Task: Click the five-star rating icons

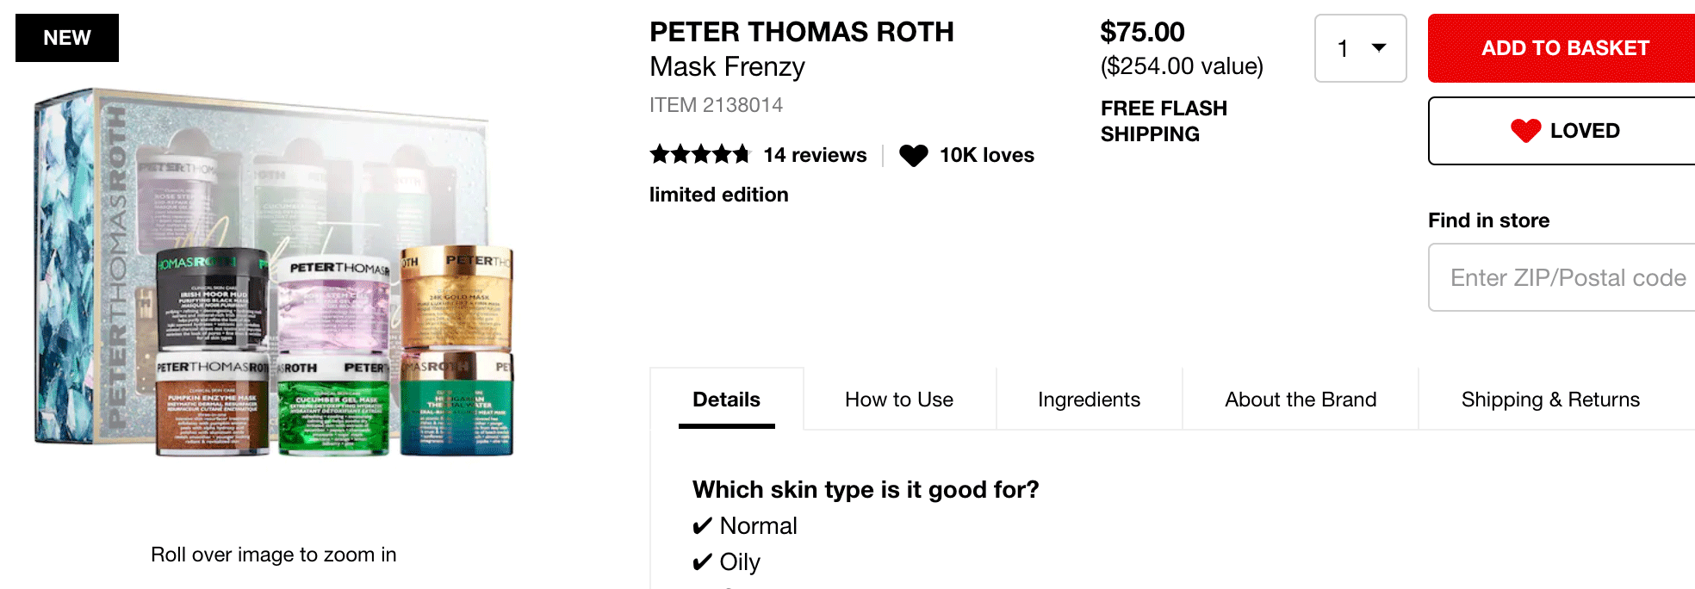Action: pos(699,155)
